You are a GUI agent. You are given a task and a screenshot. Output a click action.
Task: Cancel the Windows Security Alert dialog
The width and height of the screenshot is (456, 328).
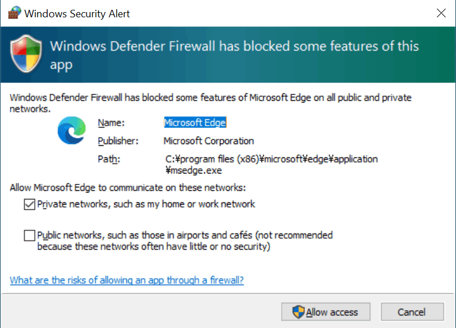point(412,312)
